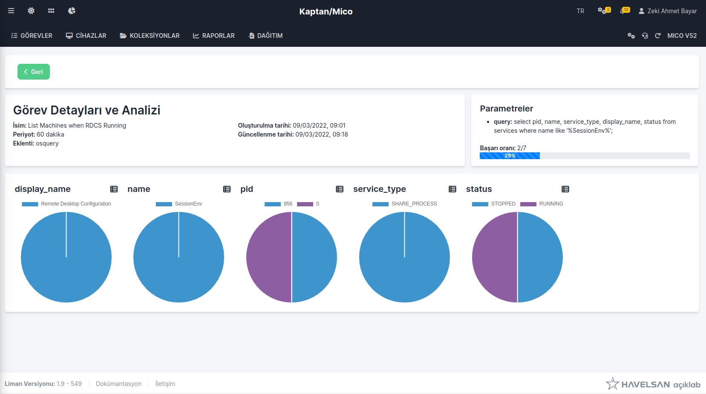Open the apps grid icon
This screenshot has height=394, width=706.
pos(51,11)
